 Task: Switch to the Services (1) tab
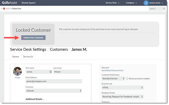[x=28, y=57]
